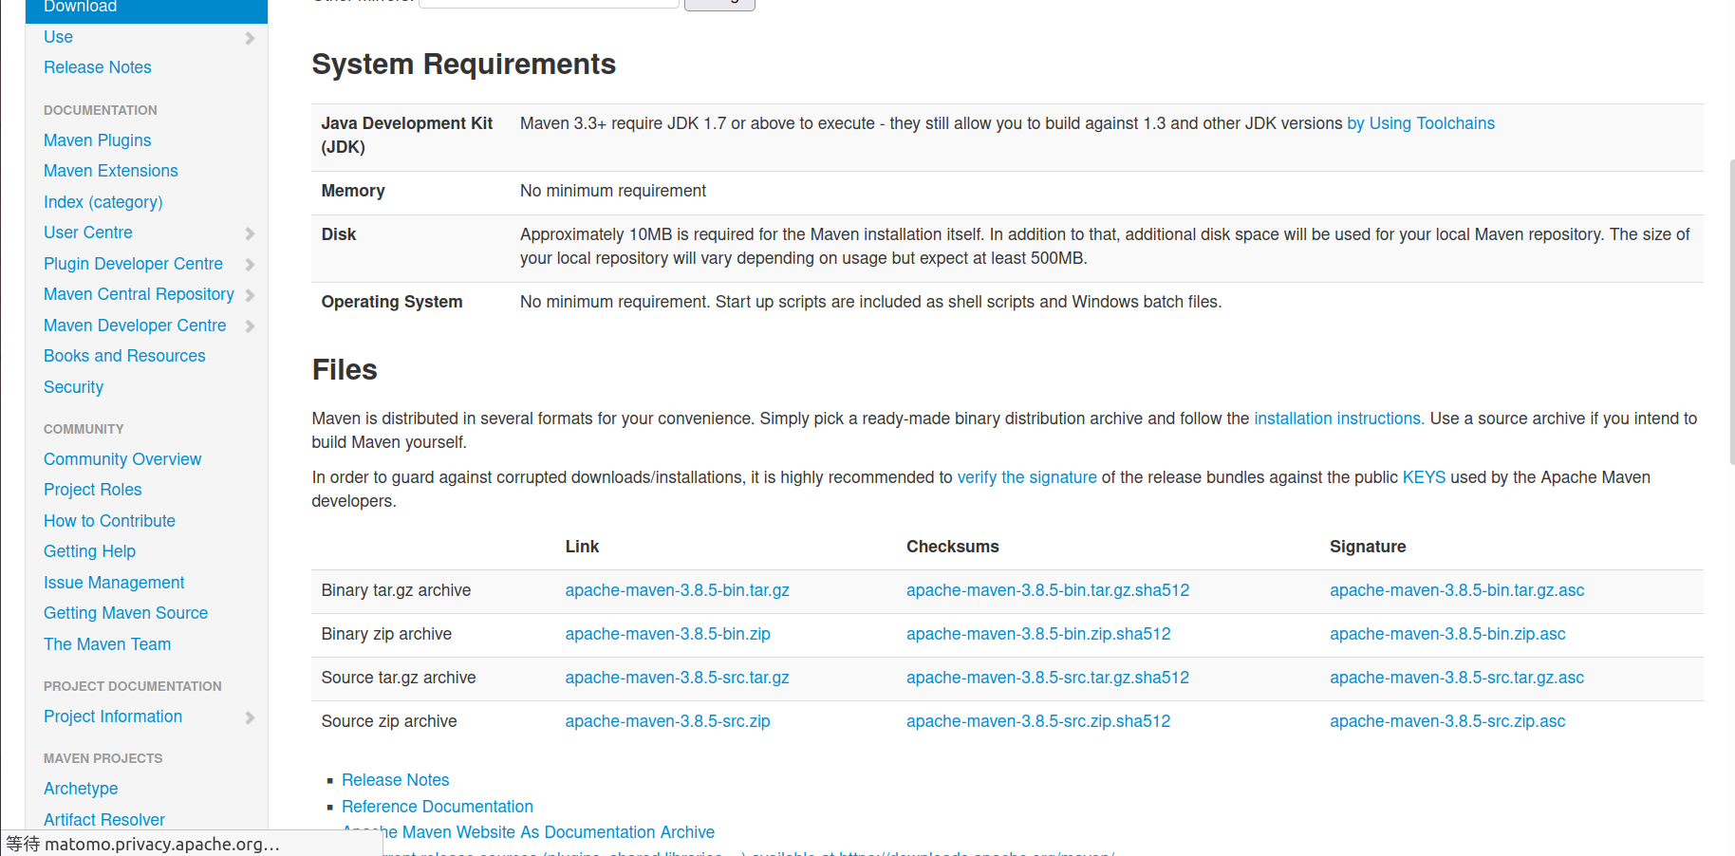Go to Release Notes in the sidebar
Screen dimensions: 1735x856
(98, 67)
